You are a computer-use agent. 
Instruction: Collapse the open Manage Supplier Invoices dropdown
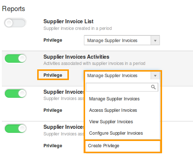click(122, 75)
